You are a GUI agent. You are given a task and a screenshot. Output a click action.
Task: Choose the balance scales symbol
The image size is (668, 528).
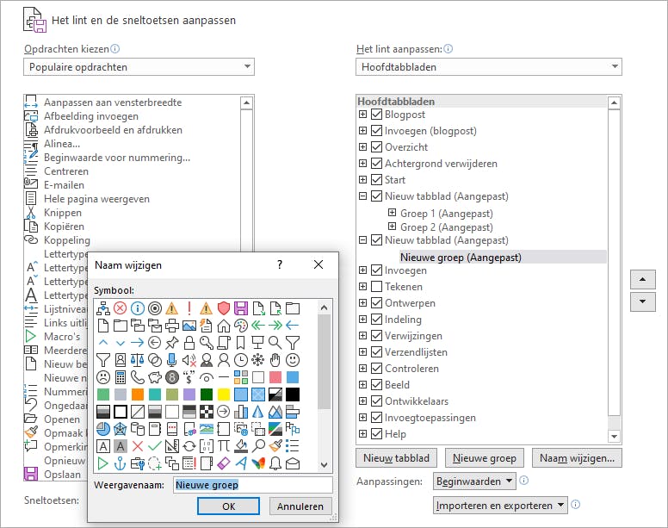(x=138, y=360)
